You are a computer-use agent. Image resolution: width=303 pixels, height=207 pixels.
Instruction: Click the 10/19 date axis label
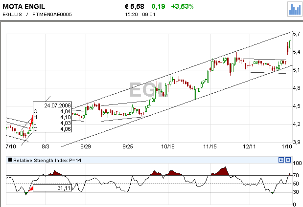(x=168, y=146)
